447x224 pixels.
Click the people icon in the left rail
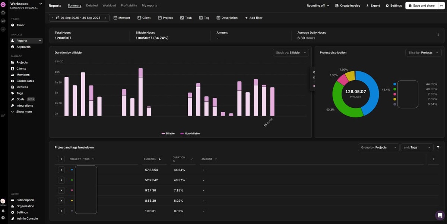point(3,21)
